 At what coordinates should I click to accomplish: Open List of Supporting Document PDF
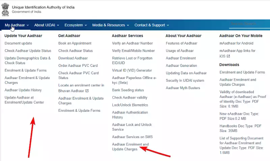pyautogui.click(x=242, y=145)
